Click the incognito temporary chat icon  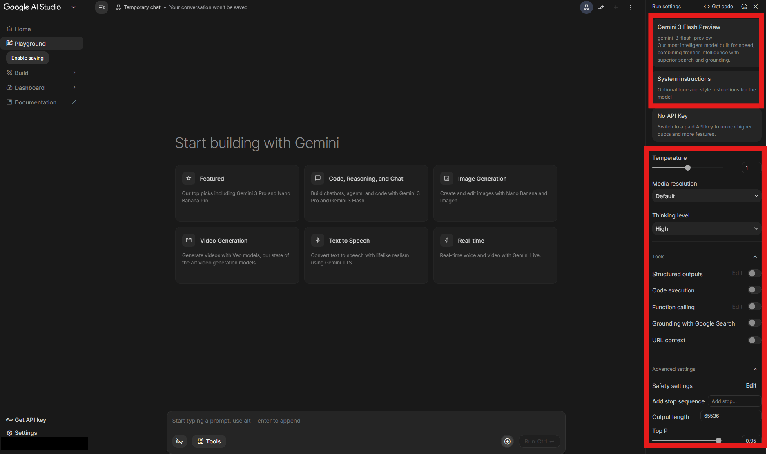pyautogui.click(x=586, y=7)
